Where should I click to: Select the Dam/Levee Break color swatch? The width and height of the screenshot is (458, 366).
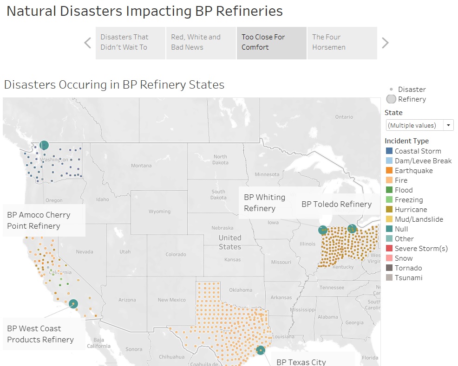pyautogui.click(x=389, y=161)
